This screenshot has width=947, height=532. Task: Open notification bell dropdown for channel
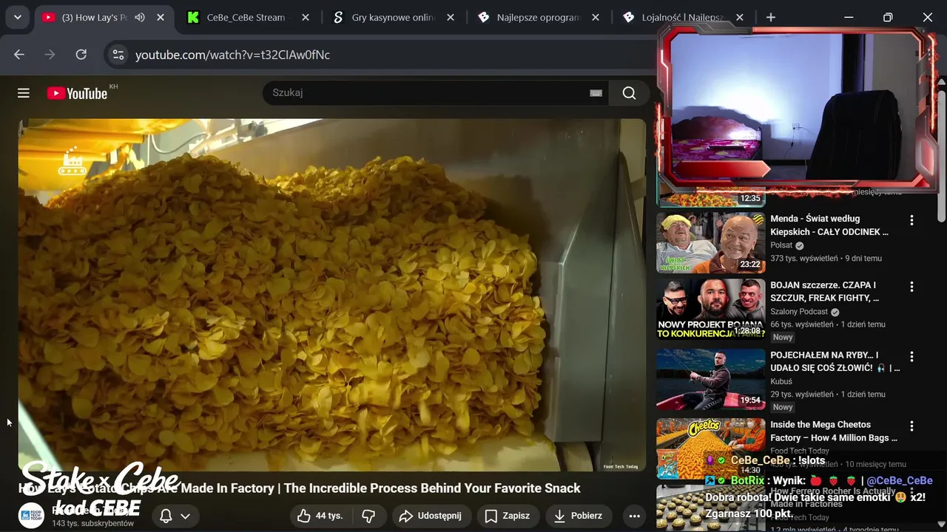click(x=175, y=516)
